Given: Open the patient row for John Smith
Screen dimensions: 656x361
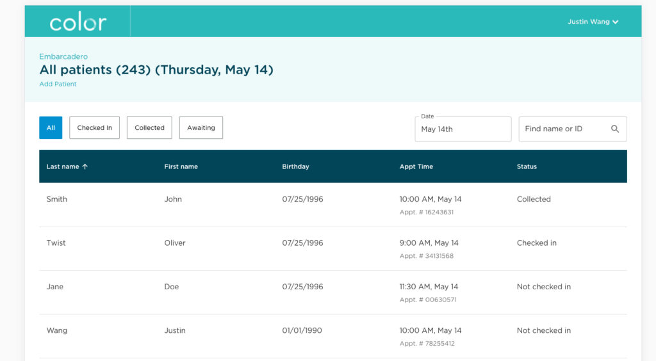Looking at the screenshot, I should point(333,205).
